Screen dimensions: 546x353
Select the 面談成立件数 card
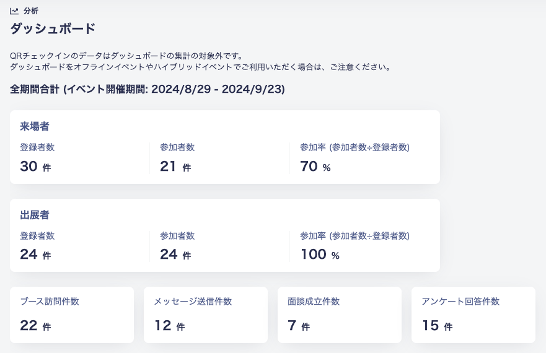(x=340, y=315)
